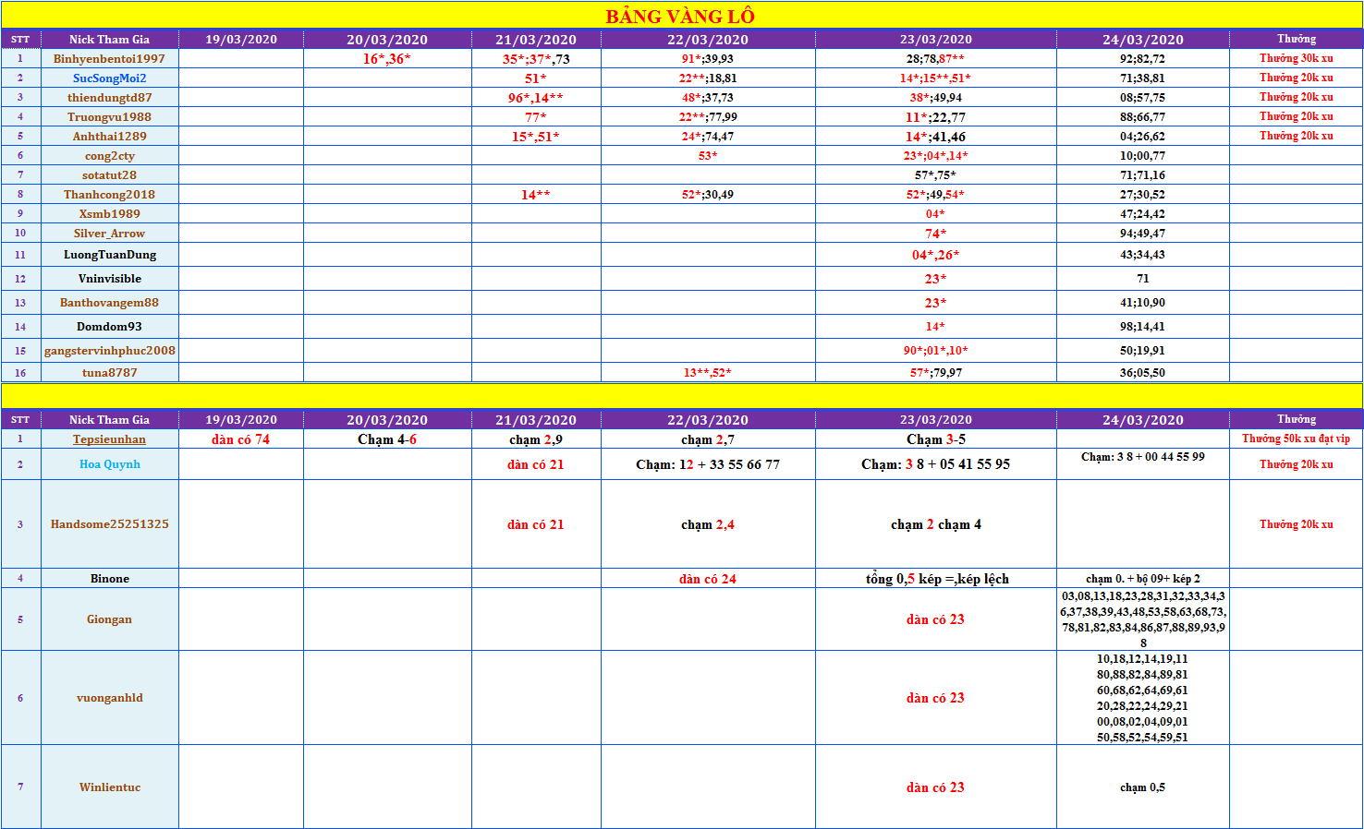Select the SucSongMoi2 nickname cell
The image size is (1364, 829).
point(109,78)
